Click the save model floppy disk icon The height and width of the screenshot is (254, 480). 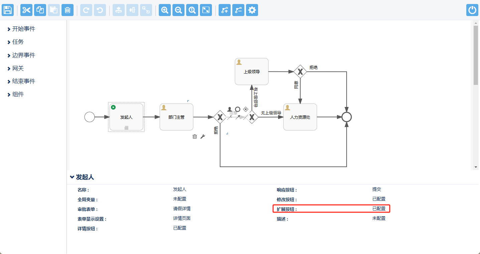point(8,10)
